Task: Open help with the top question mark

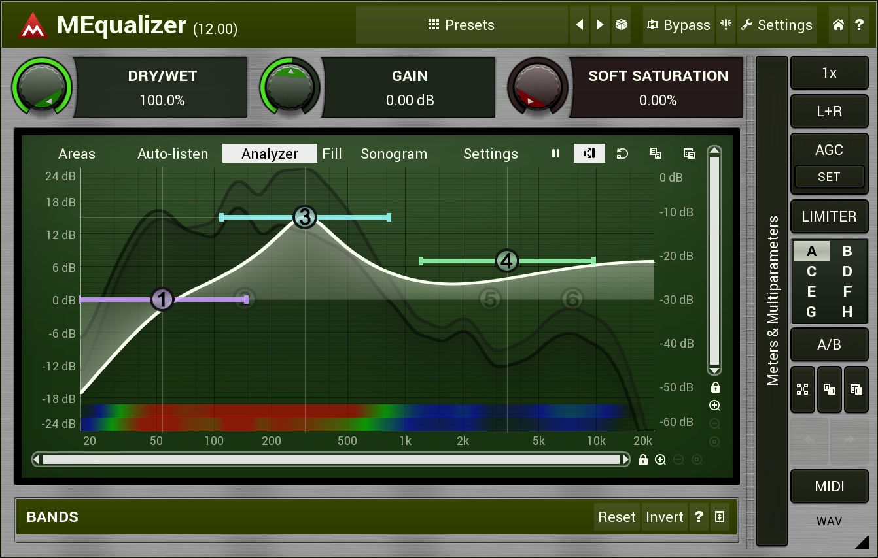Action: (859, 25)
